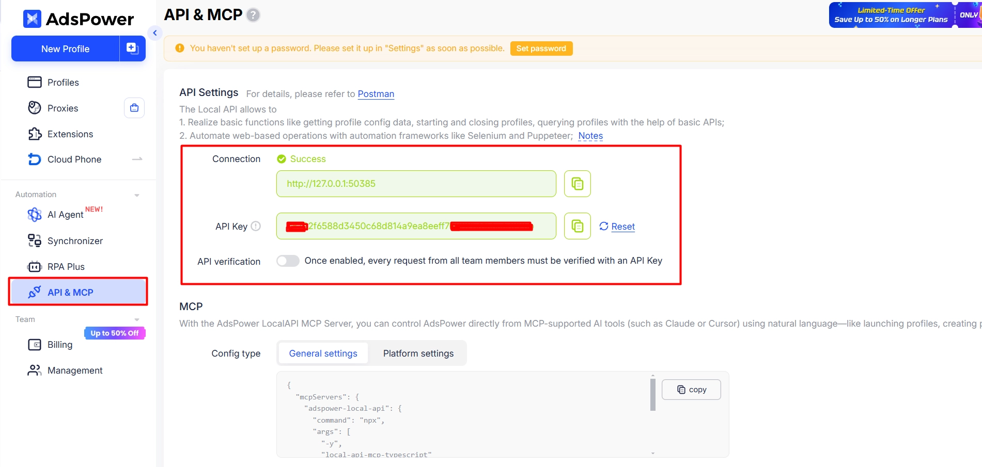Screen dimensions: 982x467
Task: Copy the API Key value
Action: 577,226
